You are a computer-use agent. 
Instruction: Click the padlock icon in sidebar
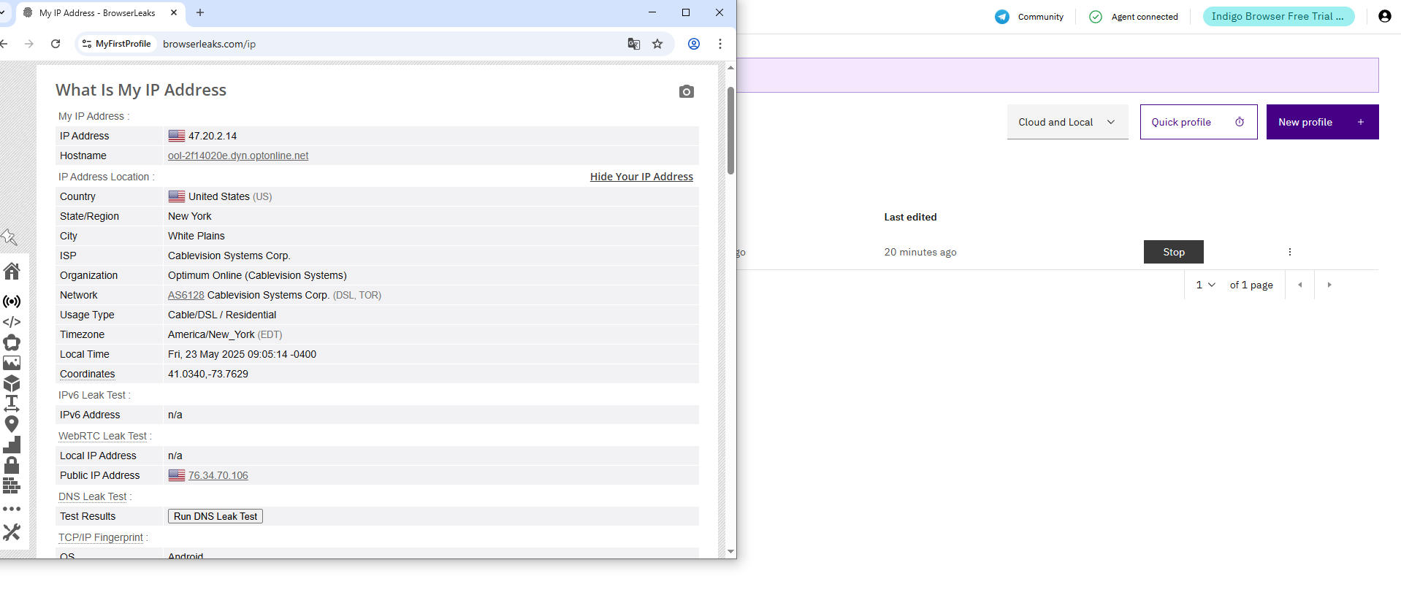(12, 465)
